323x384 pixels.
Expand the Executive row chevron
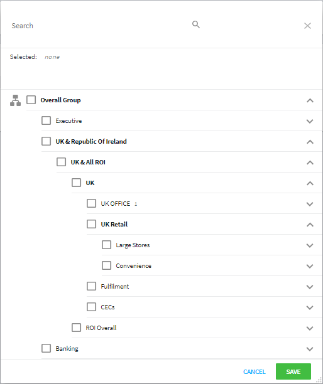pos(310,121)
